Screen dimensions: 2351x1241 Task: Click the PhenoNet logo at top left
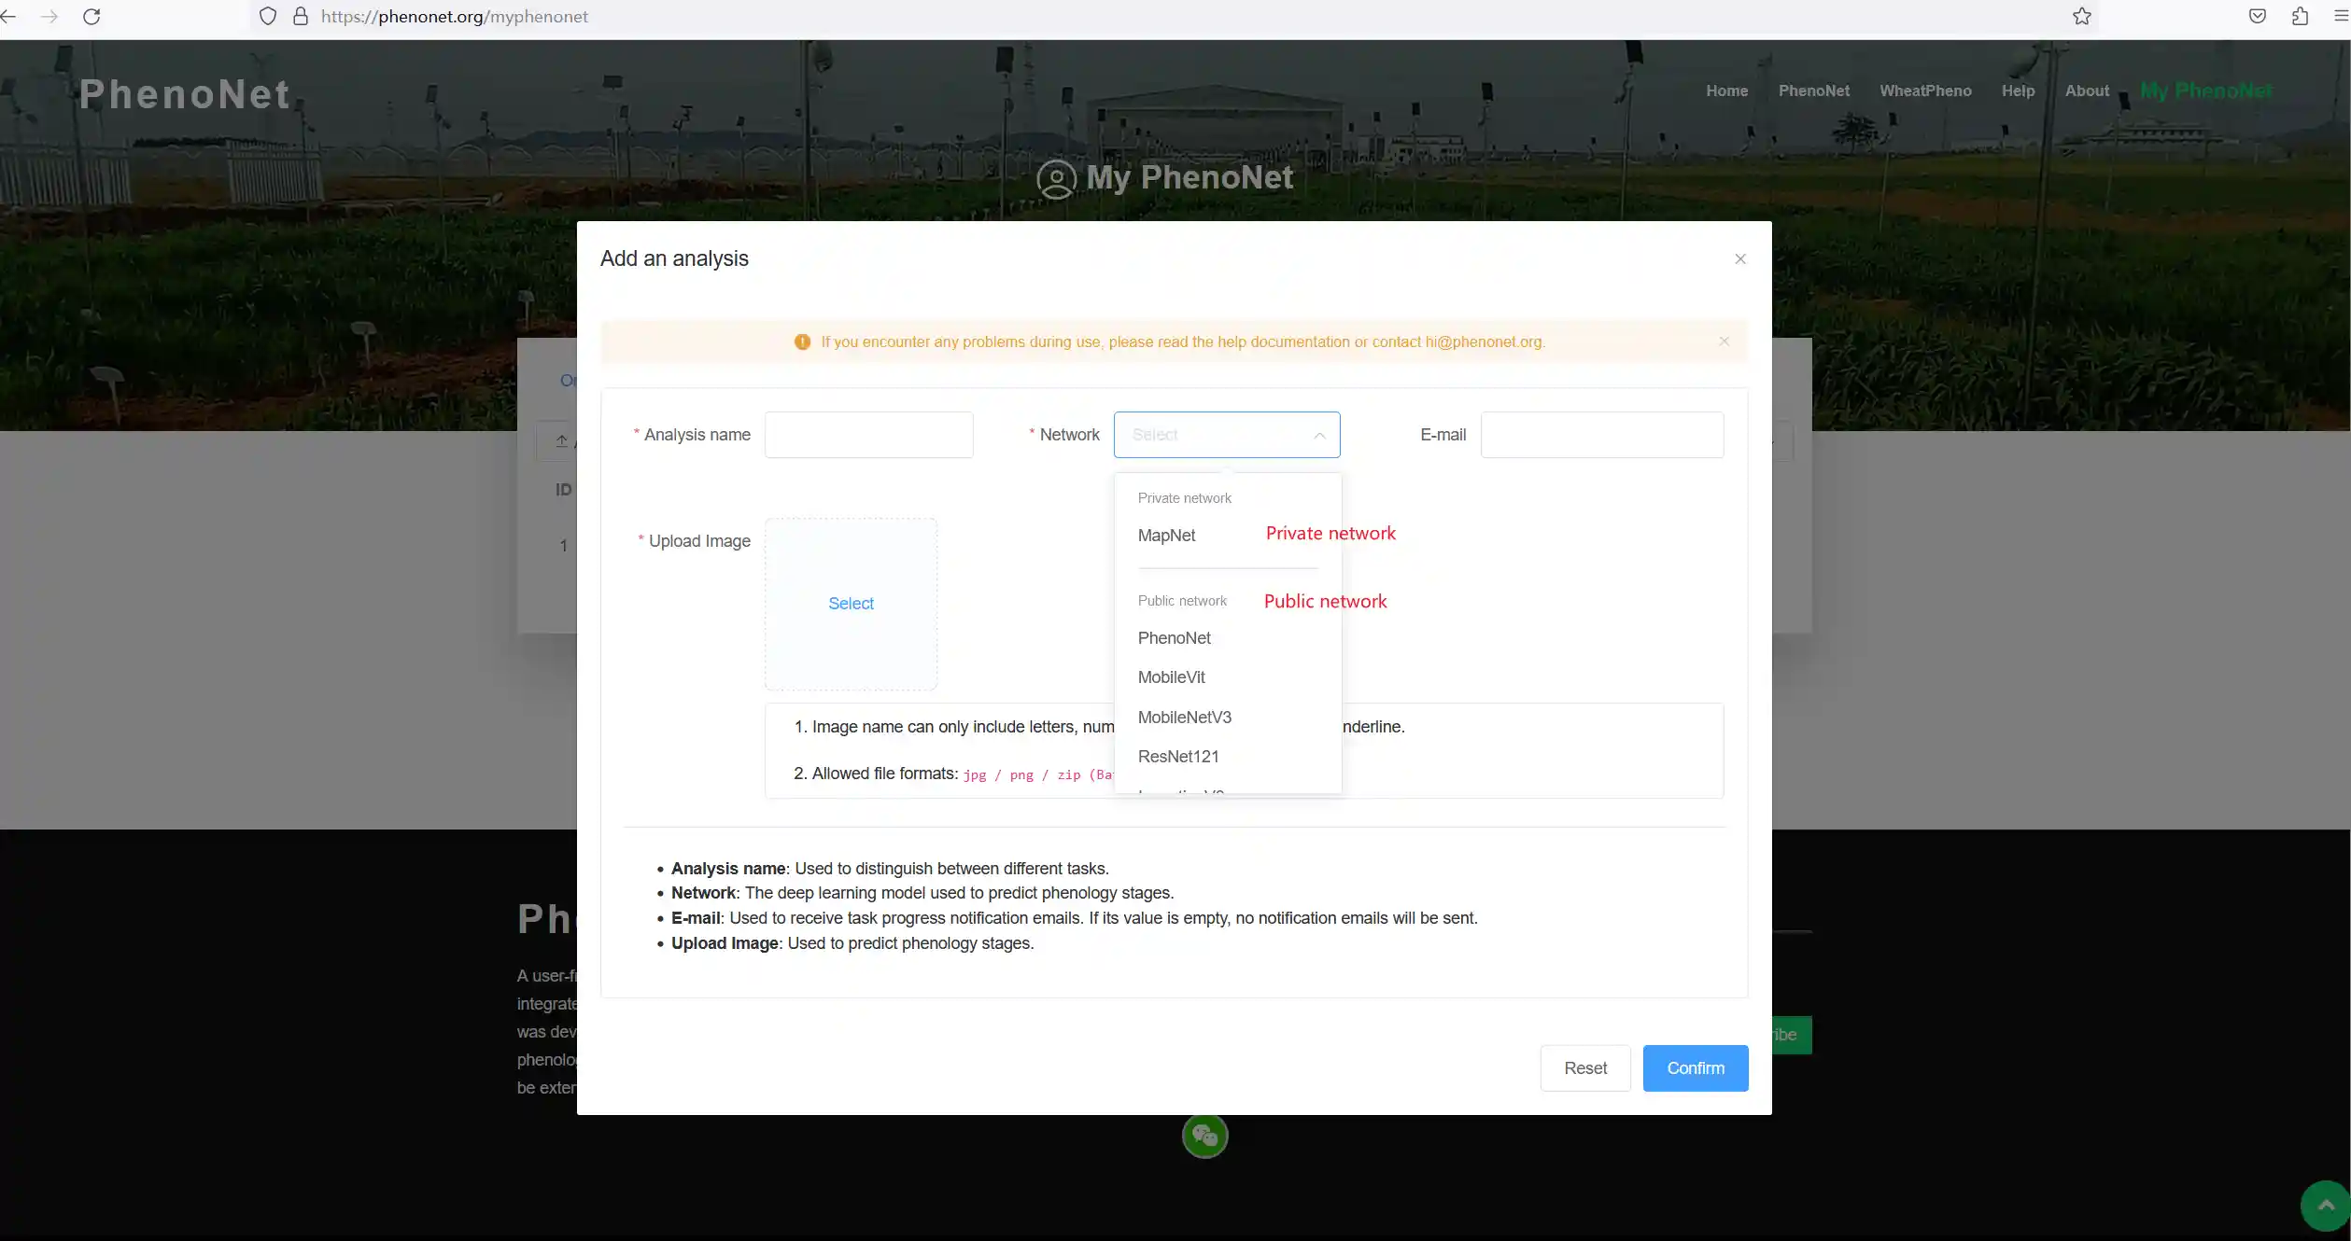pos(185,94)
